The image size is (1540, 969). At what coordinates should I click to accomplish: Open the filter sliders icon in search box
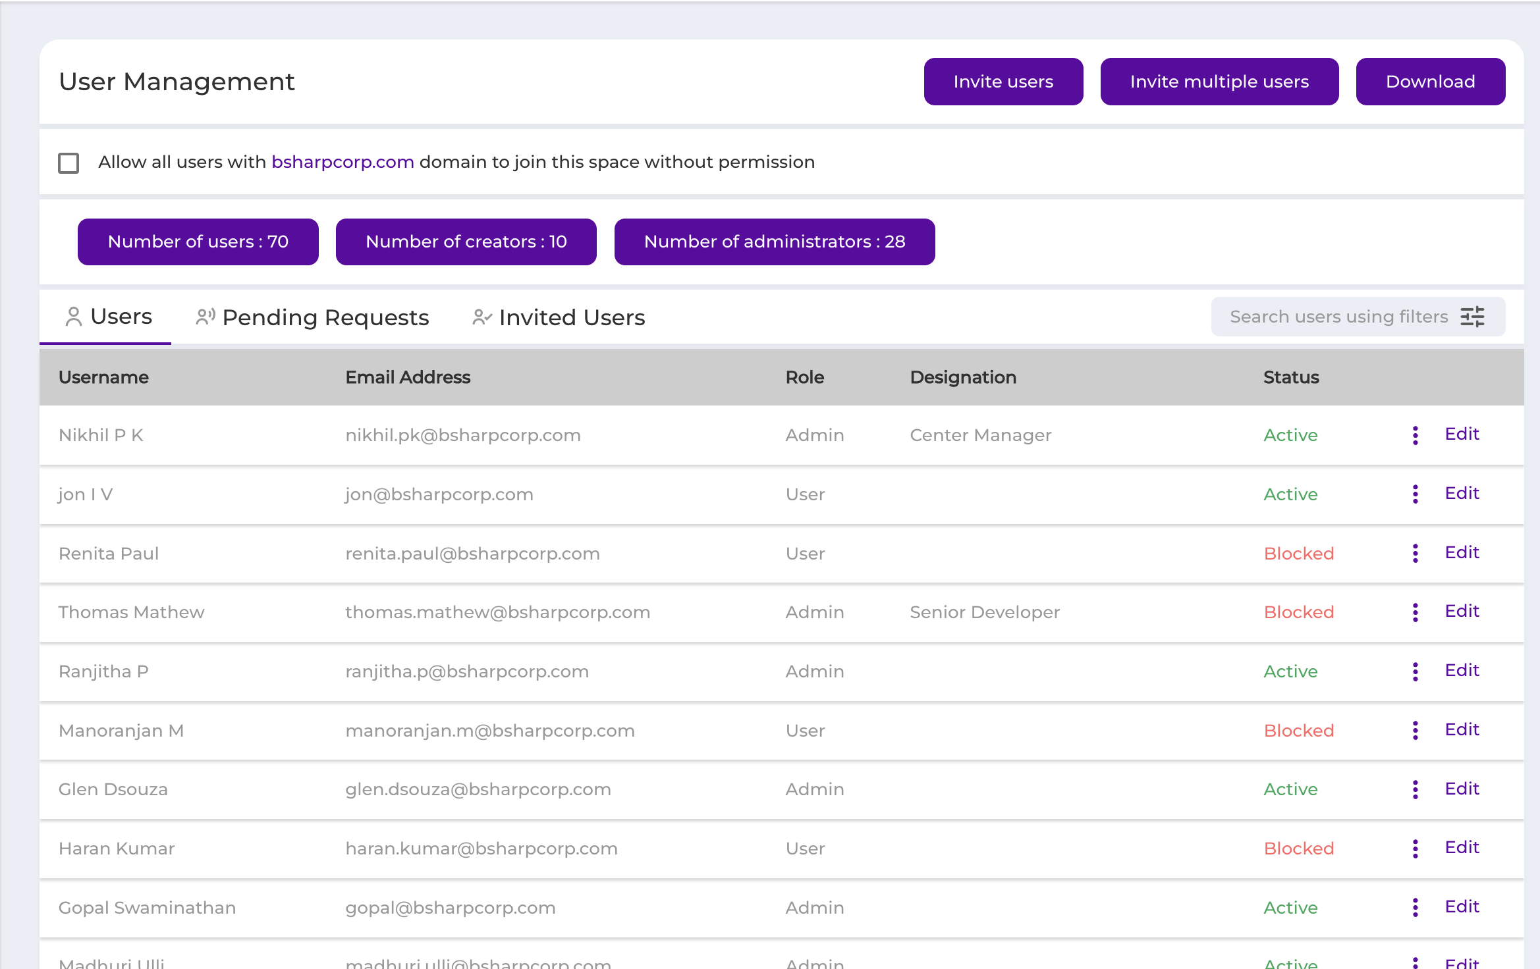pyautogui.click(x=1472, y=317)
